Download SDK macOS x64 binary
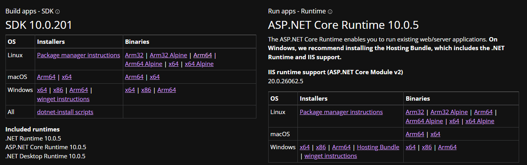Viewport: 527px width, 165px height. pos(154,77)
